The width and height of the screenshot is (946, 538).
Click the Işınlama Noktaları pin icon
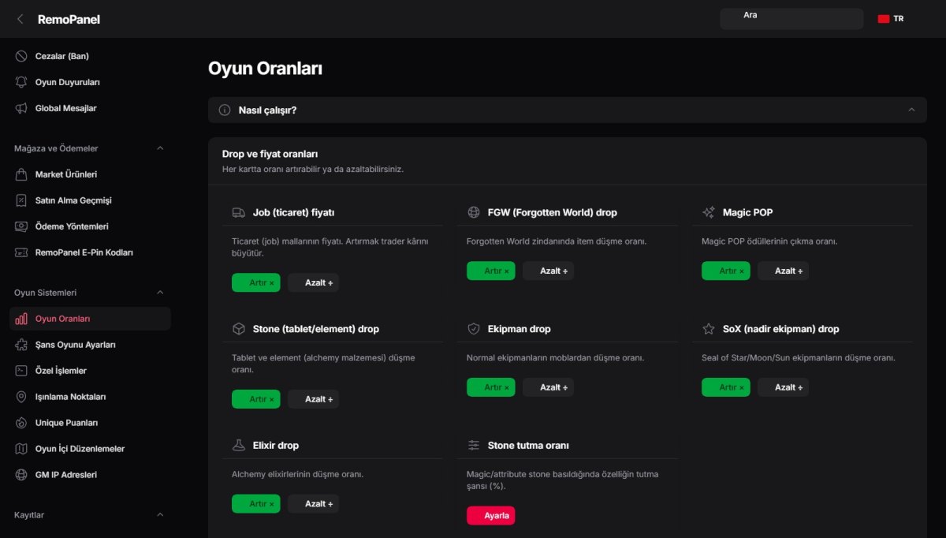tap(21, 397)
